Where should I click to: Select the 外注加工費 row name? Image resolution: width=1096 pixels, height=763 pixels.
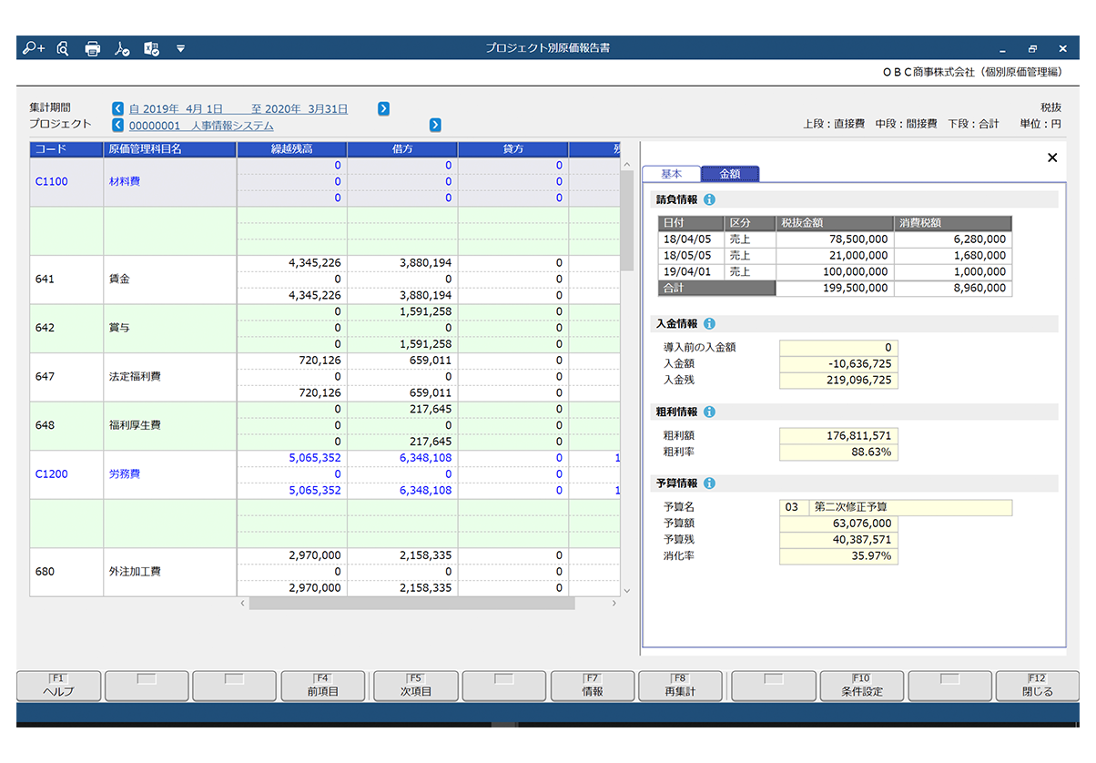pos(170,572)
